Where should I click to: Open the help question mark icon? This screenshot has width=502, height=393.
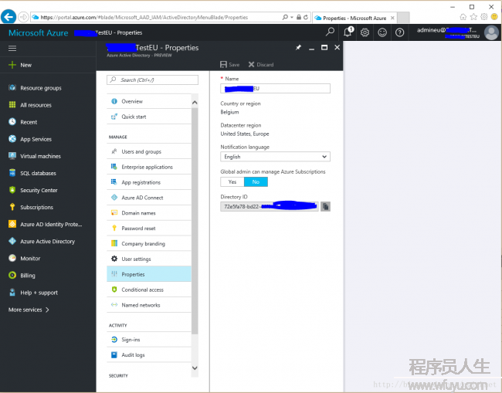coord(399,32)
